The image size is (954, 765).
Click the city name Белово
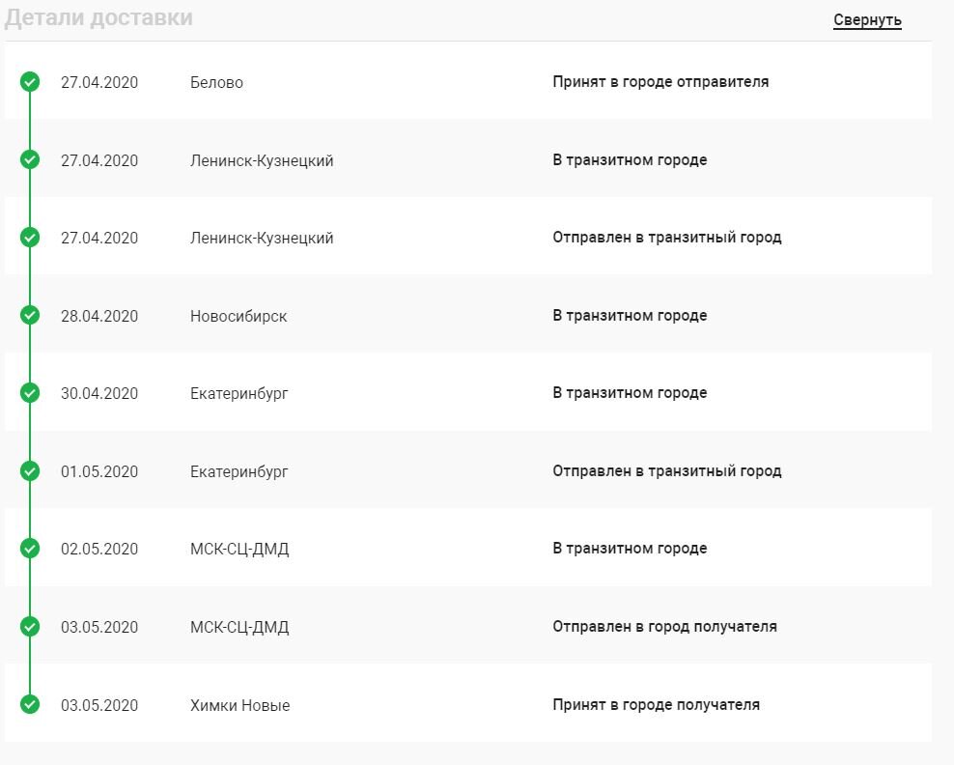[x=216, y=82]
